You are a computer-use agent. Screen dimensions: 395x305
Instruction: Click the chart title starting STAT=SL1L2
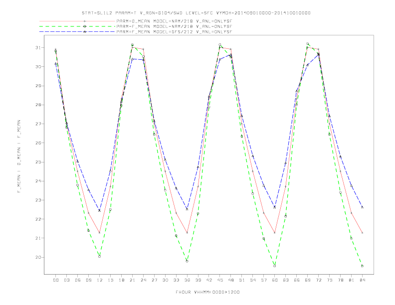pos(196,13)
